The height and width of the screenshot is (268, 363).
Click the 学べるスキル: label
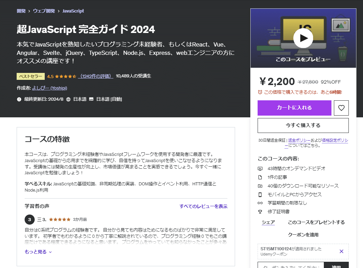pos(38,184)
